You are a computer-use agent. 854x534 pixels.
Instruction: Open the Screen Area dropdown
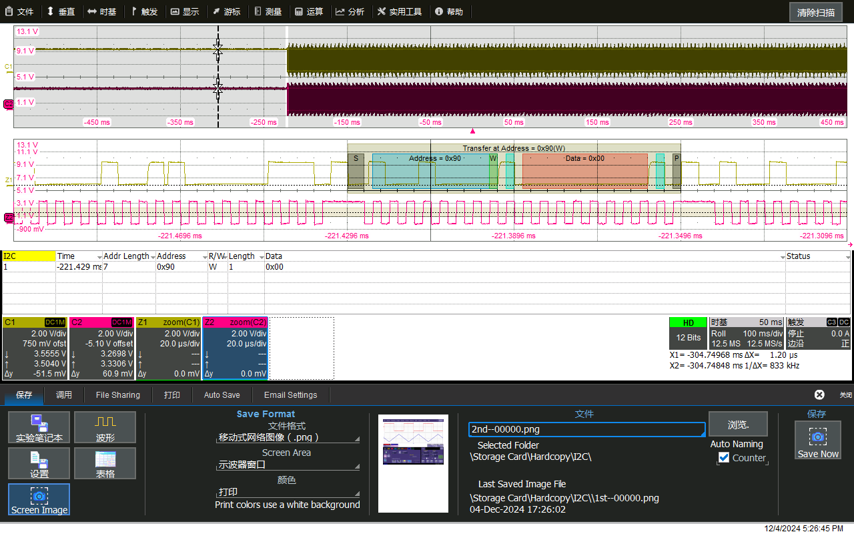point(288,465)
